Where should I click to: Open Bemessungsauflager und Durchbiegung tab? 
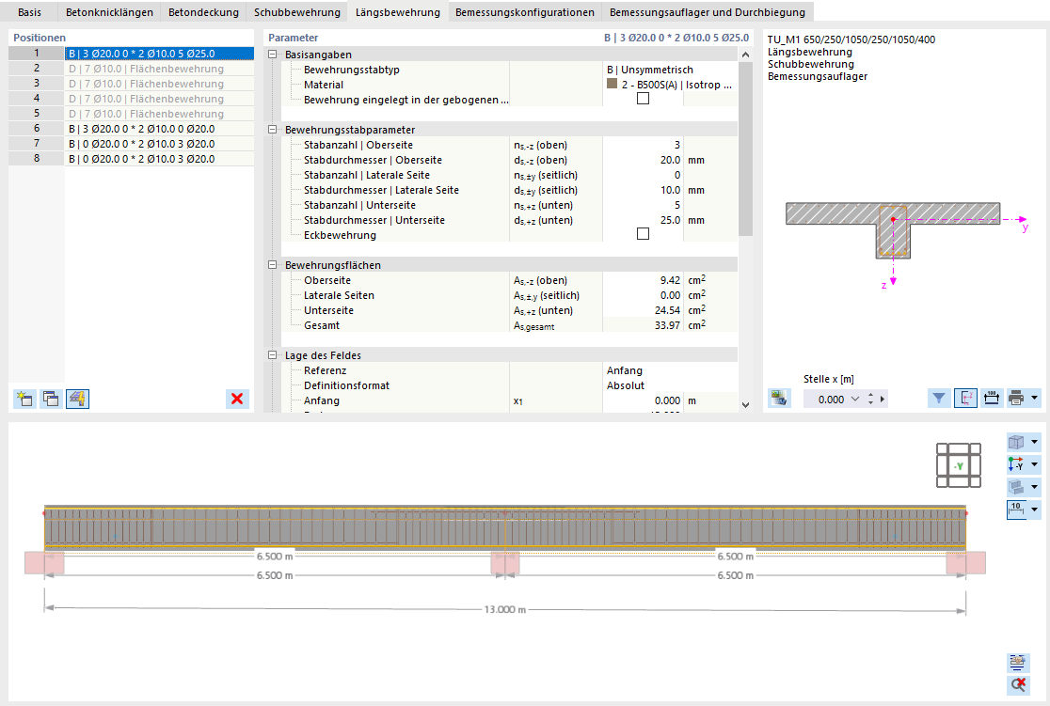click(x=708, y=12)
